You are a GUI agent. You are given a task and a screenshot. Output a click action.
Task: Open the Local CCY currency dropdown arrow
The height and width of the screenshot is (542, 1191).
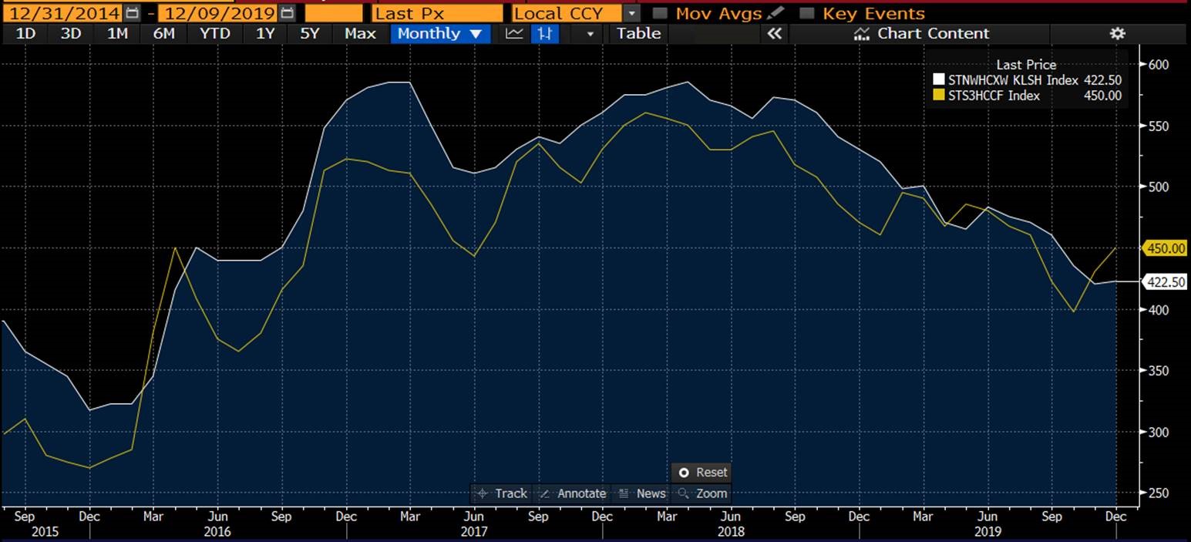pos(633,14)
